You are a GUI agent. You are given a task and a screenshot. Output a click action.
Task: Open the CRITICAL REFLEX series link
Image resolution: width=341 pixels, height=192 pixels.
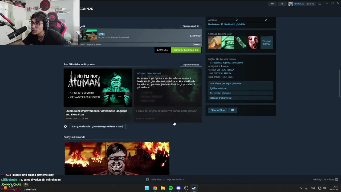pos(222,73)
